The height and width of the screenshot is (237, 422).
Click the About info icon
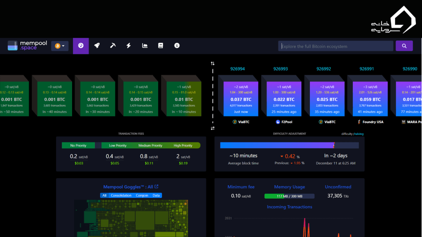[176, 46]
